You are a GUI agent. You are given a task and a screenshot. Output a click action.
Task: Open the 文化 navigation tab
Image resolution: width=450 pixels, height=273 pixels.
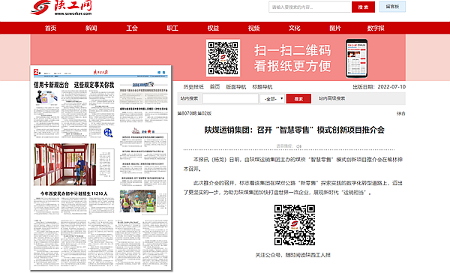295,28
